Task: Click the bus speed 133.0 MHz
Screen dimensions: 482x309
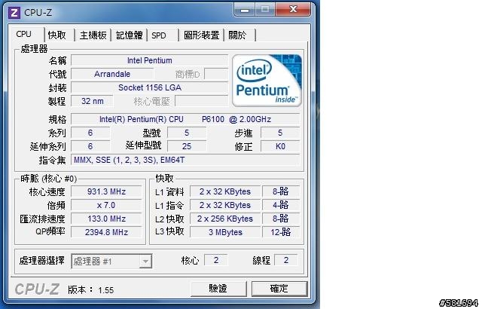Action: pyautogui.click(x=106, y=219)
